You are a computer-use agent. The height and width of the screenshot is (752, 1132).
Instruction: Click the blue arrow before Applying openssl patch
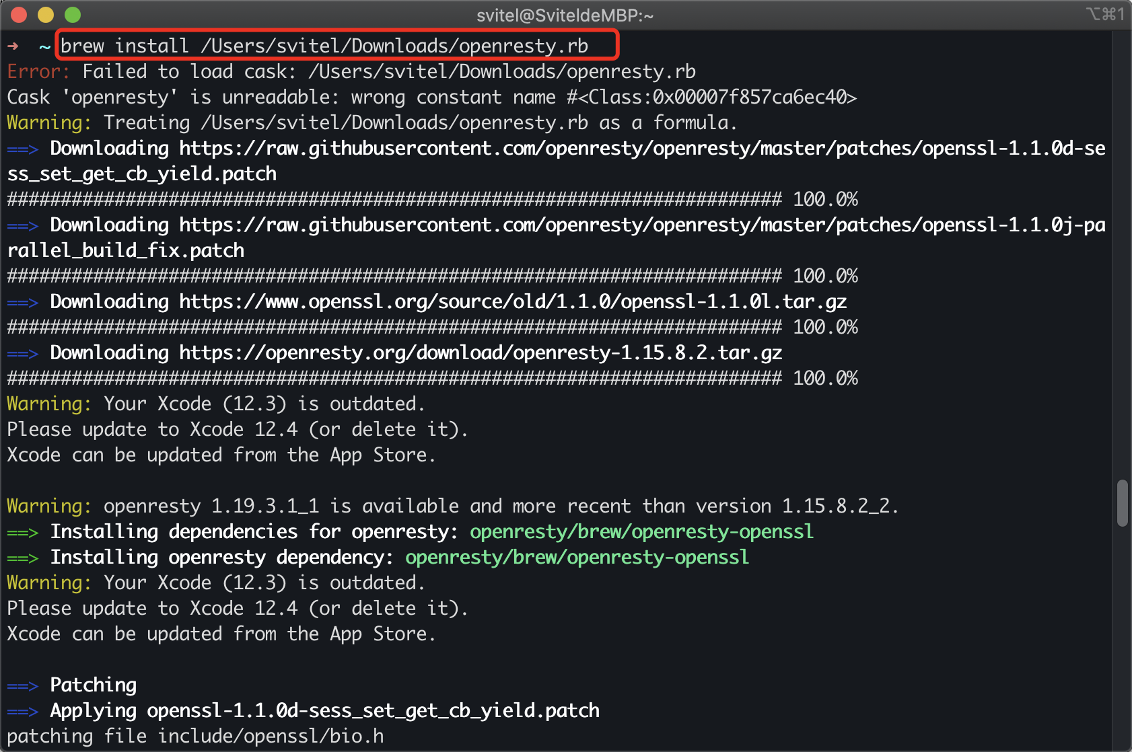tap(23, 712)
